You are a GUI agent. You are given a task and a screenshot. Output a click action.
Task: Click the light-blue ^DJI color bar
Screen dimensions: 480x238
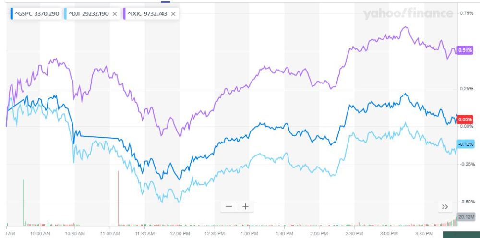tap(66, 14)
